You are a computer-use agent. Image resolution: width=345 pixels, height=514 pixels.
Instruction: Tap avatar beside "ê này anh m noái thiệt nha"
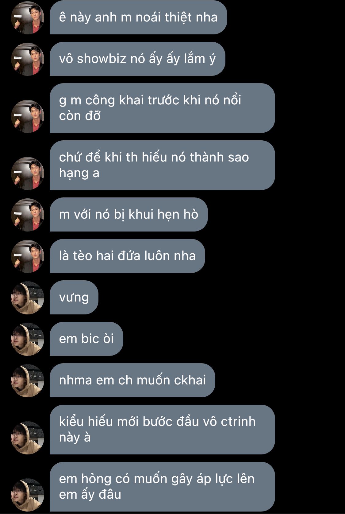(28, 18)
